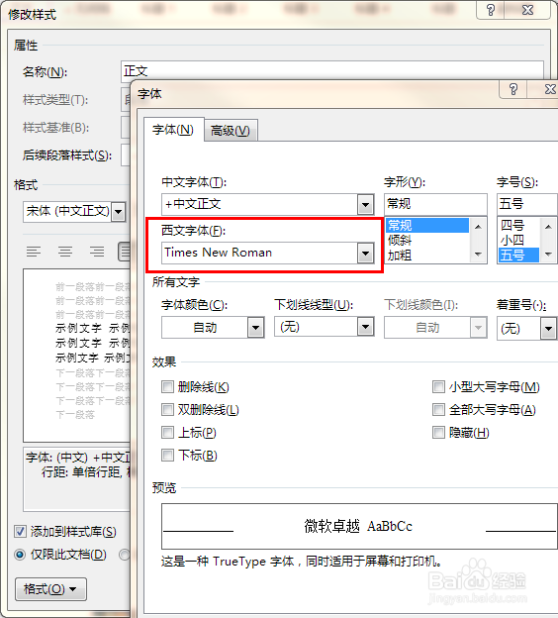Close the 修改样式 window

pos(527,10)
